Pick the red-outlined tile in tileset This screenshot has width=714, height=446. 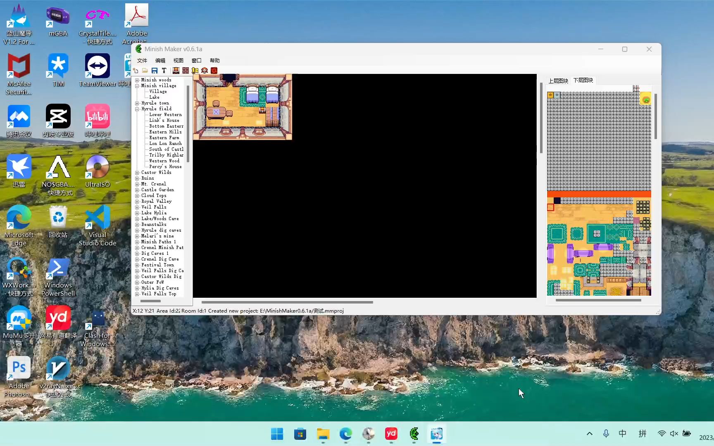[550, 207]
